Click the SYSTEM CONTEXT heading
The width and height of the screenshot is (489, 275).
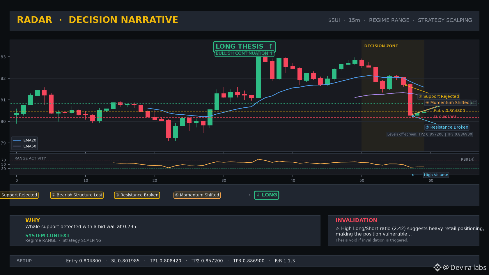pyautogui.click(x=47, y=235)
